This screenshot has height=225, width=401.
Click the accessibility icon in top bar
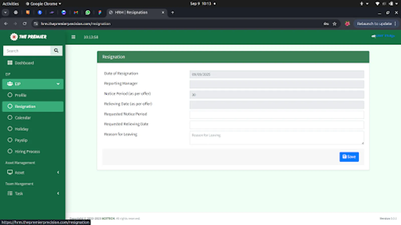point(362,3)
